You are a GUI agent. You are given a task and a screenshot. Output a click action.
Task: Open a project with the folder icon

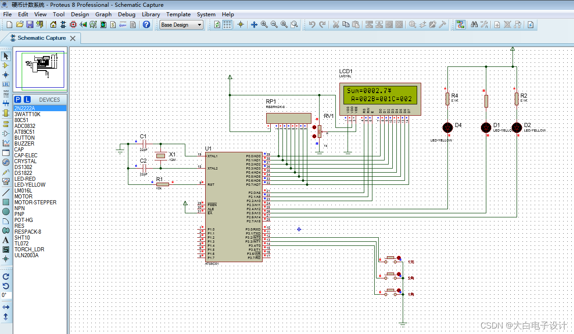point(19,24)
